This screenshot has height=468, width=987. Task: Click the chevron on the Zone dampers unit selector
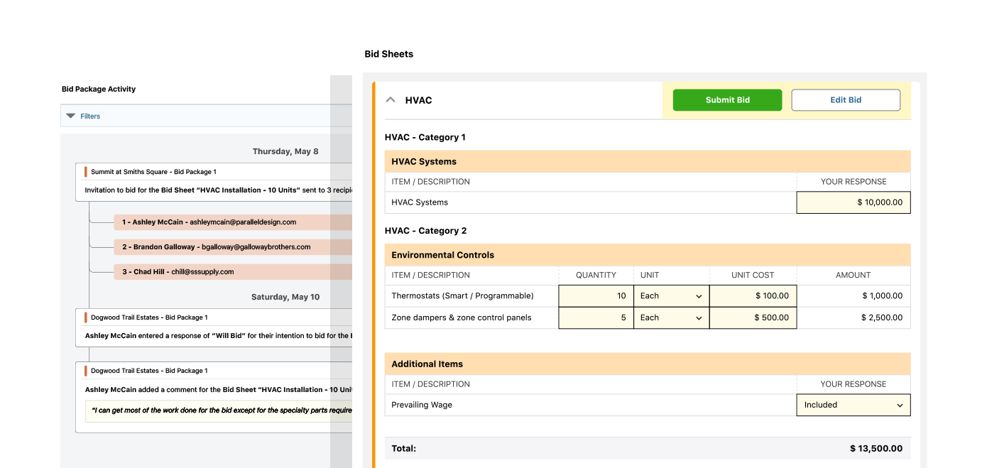click(698, 317)
